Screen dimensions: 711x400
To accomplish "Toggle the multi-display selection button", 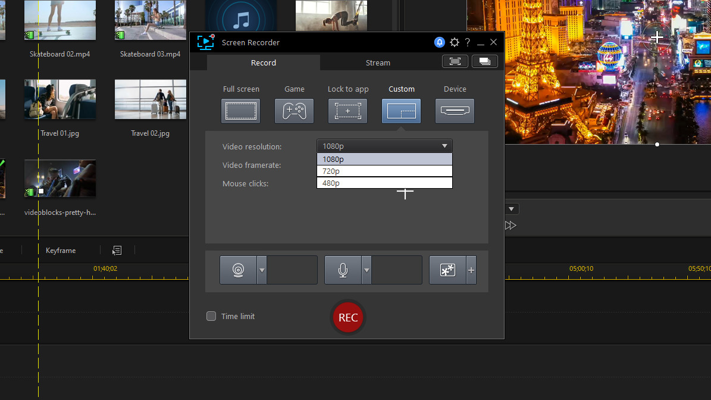I will (484, 61).
